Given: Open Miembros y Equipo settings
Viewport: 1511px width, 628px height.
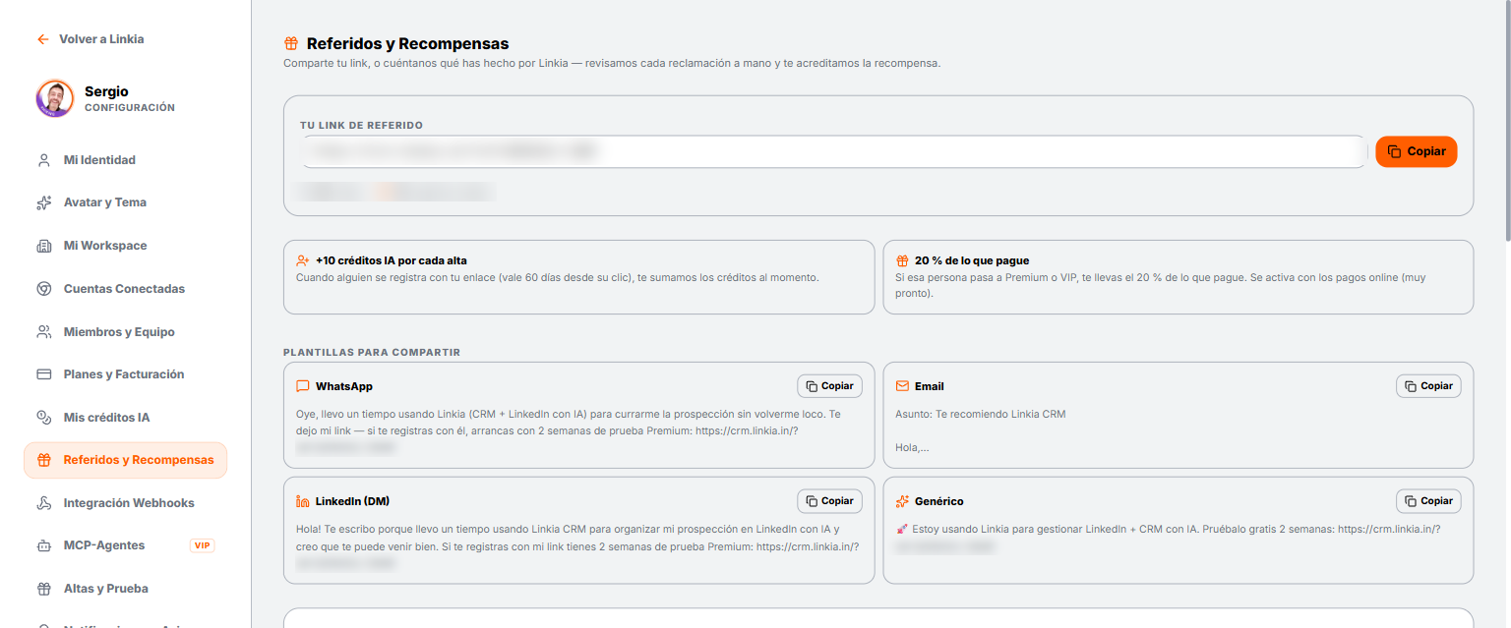Looking at the screenshot, I should click(126, 332).
